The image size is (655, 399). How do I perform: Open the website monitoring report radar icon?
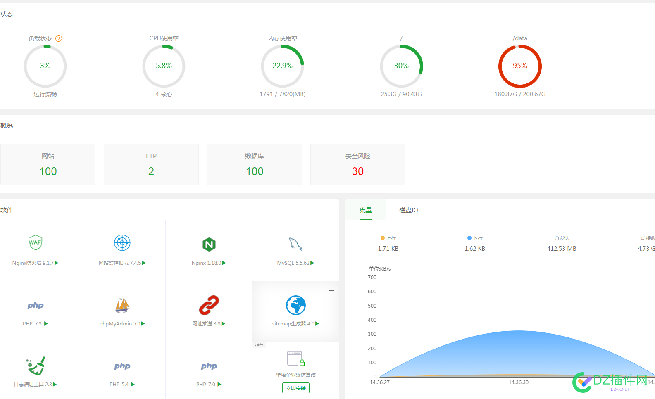(x=122, y=243)
